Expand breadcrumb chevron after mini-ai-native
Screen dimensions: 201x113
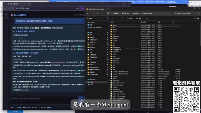(154, 13)
